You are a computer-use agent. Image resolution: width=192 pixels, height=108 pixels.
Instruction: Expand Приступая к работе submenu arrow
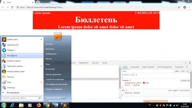click(41, 66)
